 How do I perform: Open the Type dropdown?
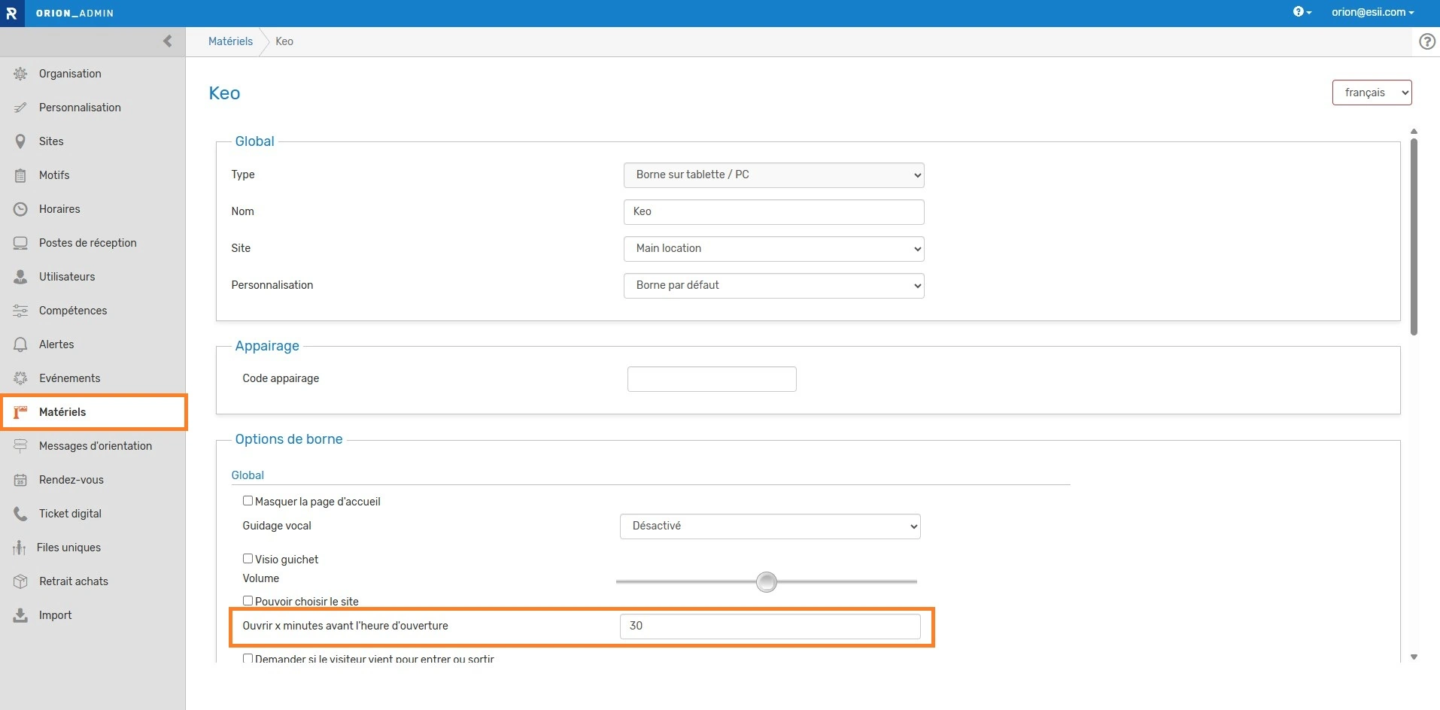pyautogui.click(x=773, y=175)
